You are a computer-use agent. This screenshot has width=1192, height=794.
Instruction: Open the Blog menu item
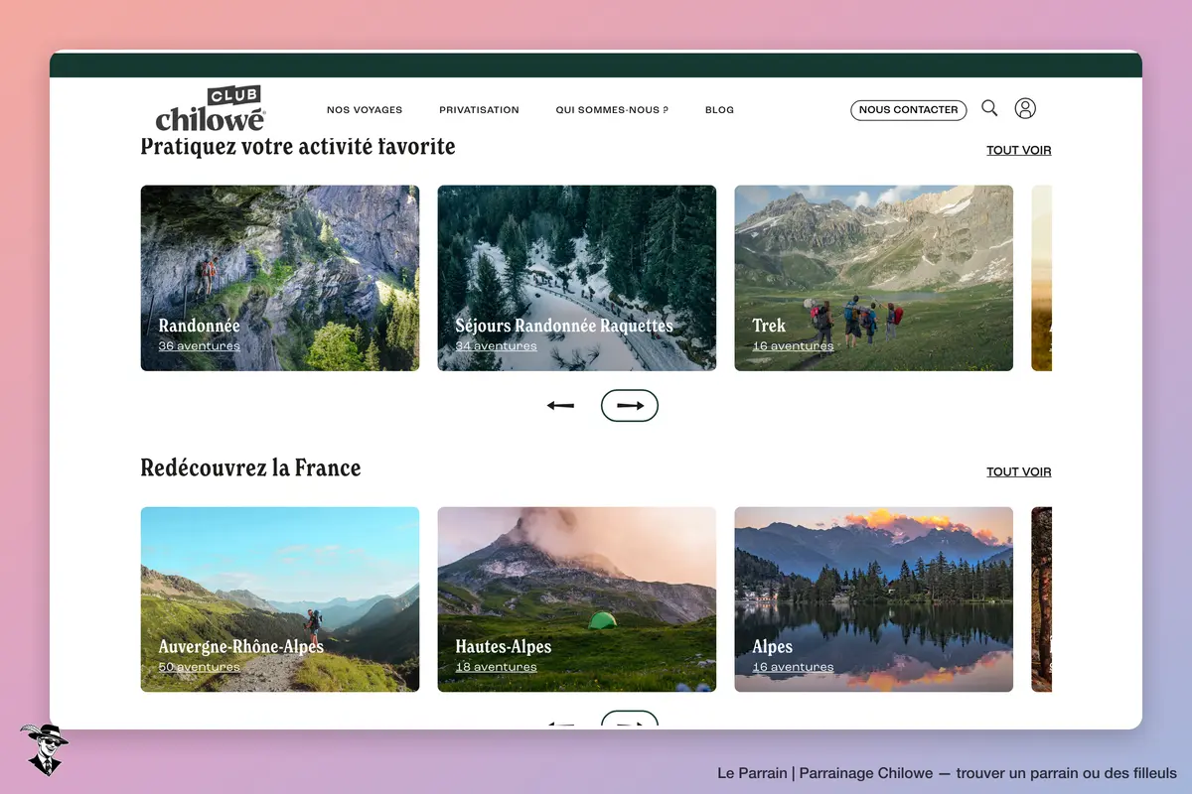(719, 110)
